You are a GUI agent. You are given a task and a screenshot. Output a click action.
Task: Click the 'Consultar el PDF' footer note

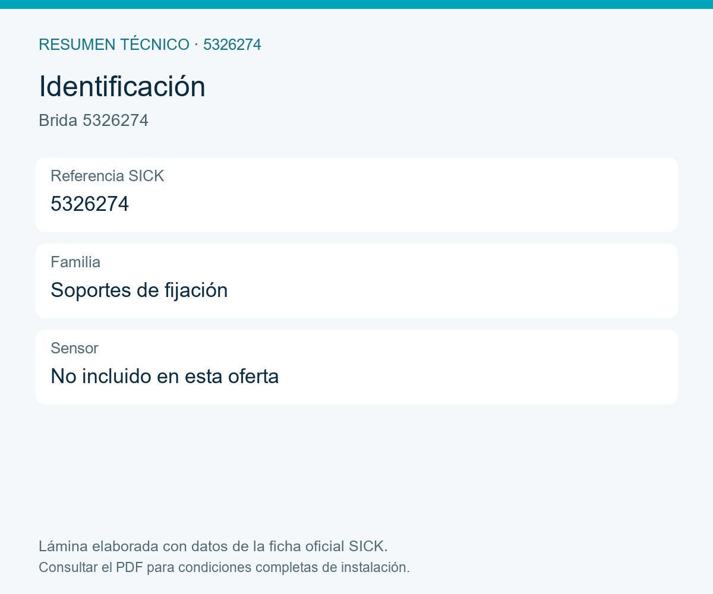[x=224, y=567]
